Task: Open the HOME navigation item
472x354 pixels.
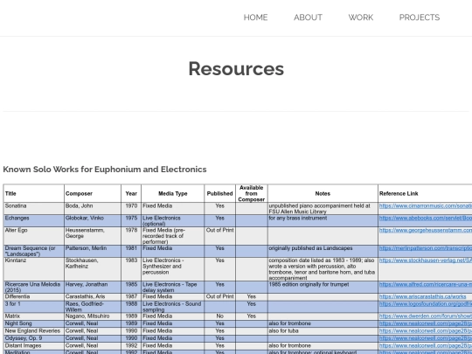Action: pos(255,17)
